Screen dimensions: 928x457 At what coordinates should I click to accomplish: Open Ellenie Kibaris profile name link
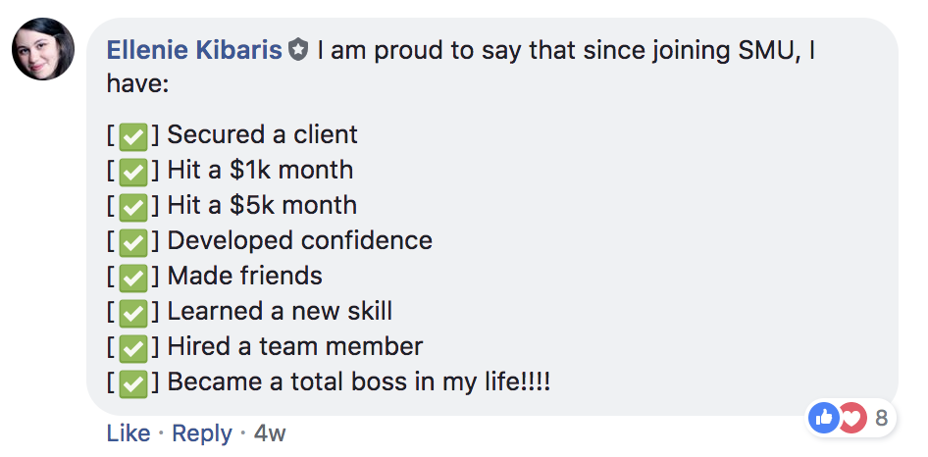[x=193, y=50]
